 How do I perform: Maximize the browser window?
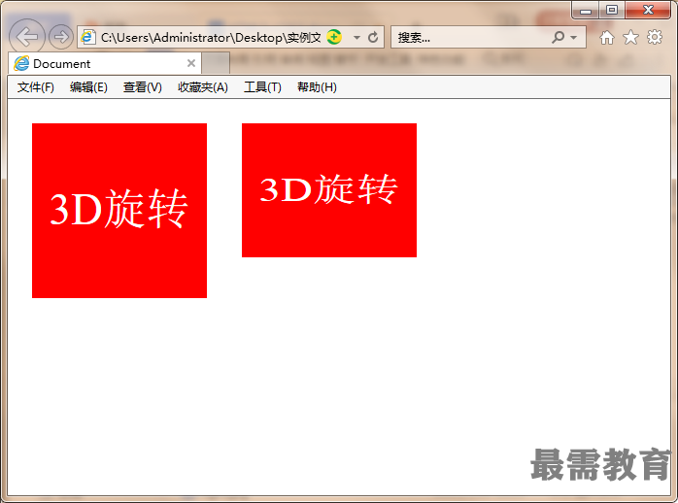coord(611,10)
